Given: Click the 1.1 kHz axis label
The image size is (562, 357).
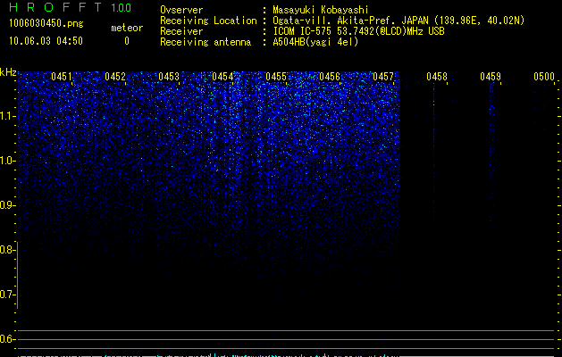Looking at the screenshot, I should point(7,116).
